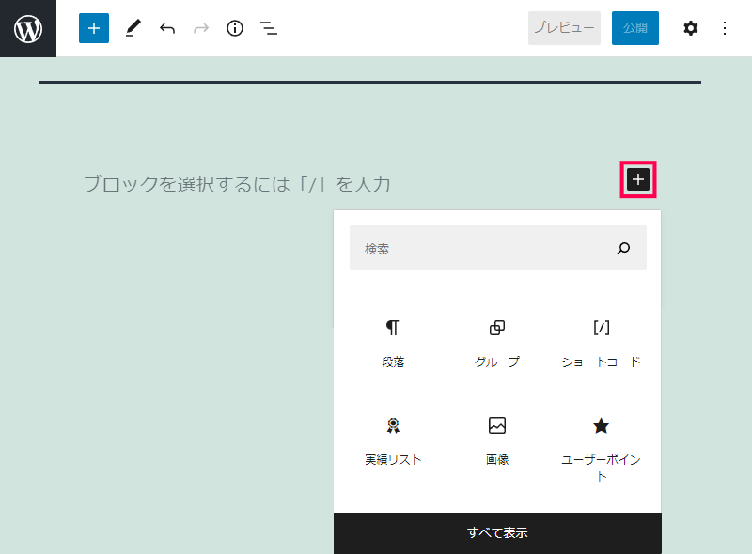
Task: Select the pencil edit tool in toolbar
Action: [133, 28]
